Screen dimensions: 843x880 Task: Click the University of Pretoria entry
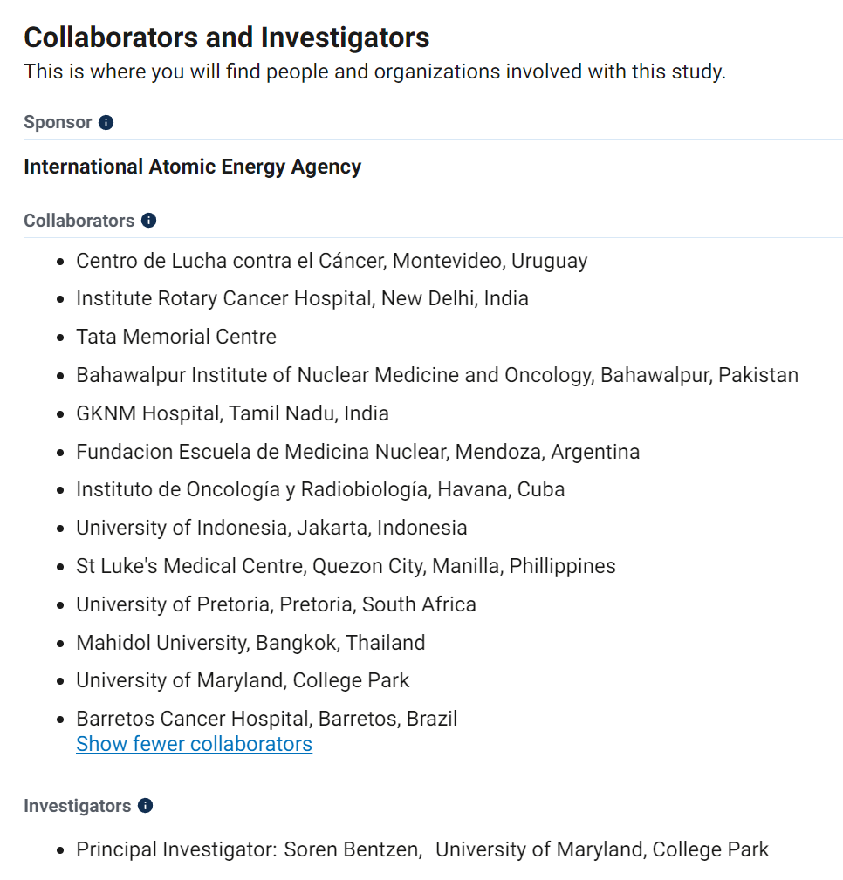[276, 604]
